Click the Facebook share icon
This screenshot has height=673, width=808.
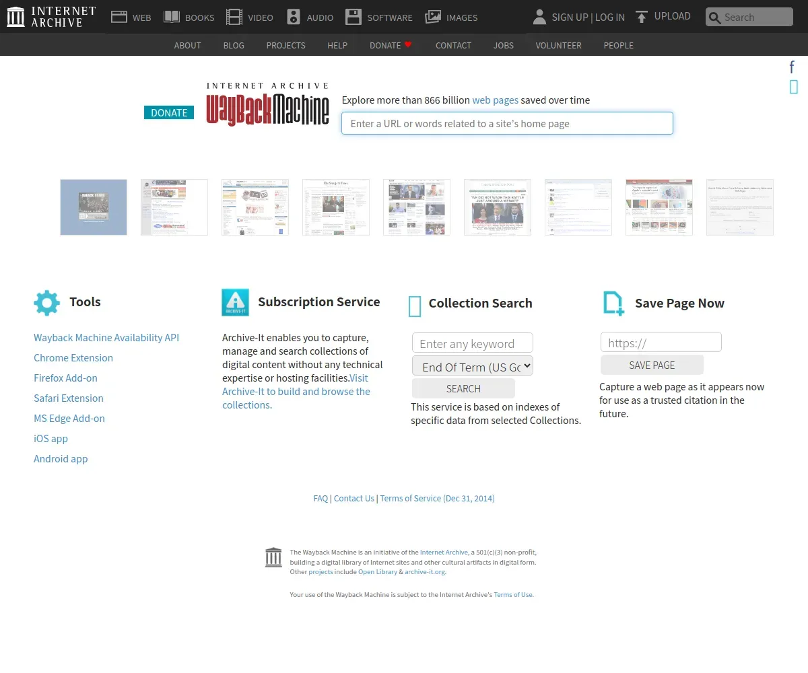pyautogui.click(x=793, y=67)
